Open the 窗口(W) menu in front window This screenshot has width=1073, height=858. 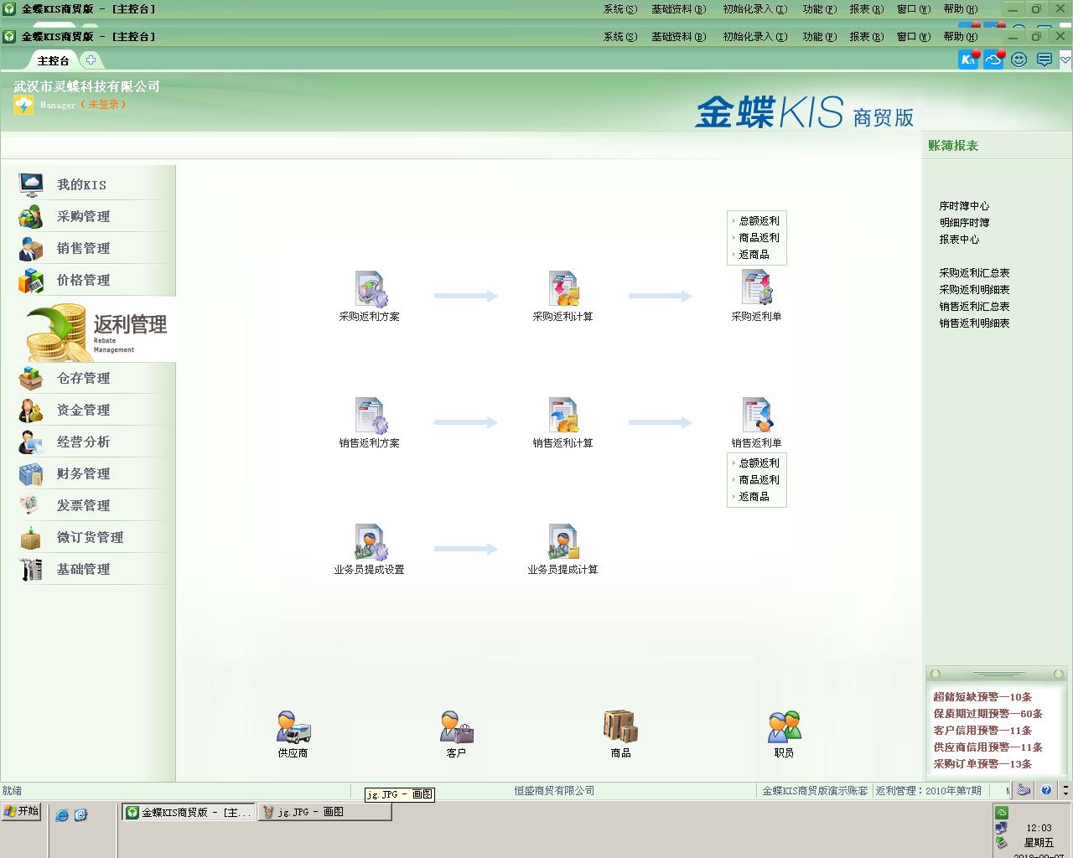click(913, 37)
